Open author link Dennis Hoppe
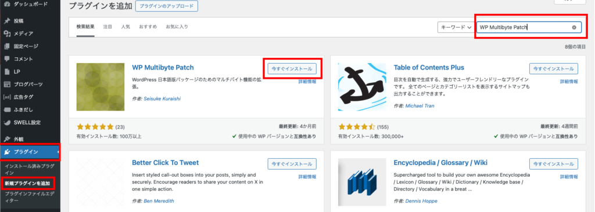This screenshot has height=212, width=595. (x=421, y=201)
